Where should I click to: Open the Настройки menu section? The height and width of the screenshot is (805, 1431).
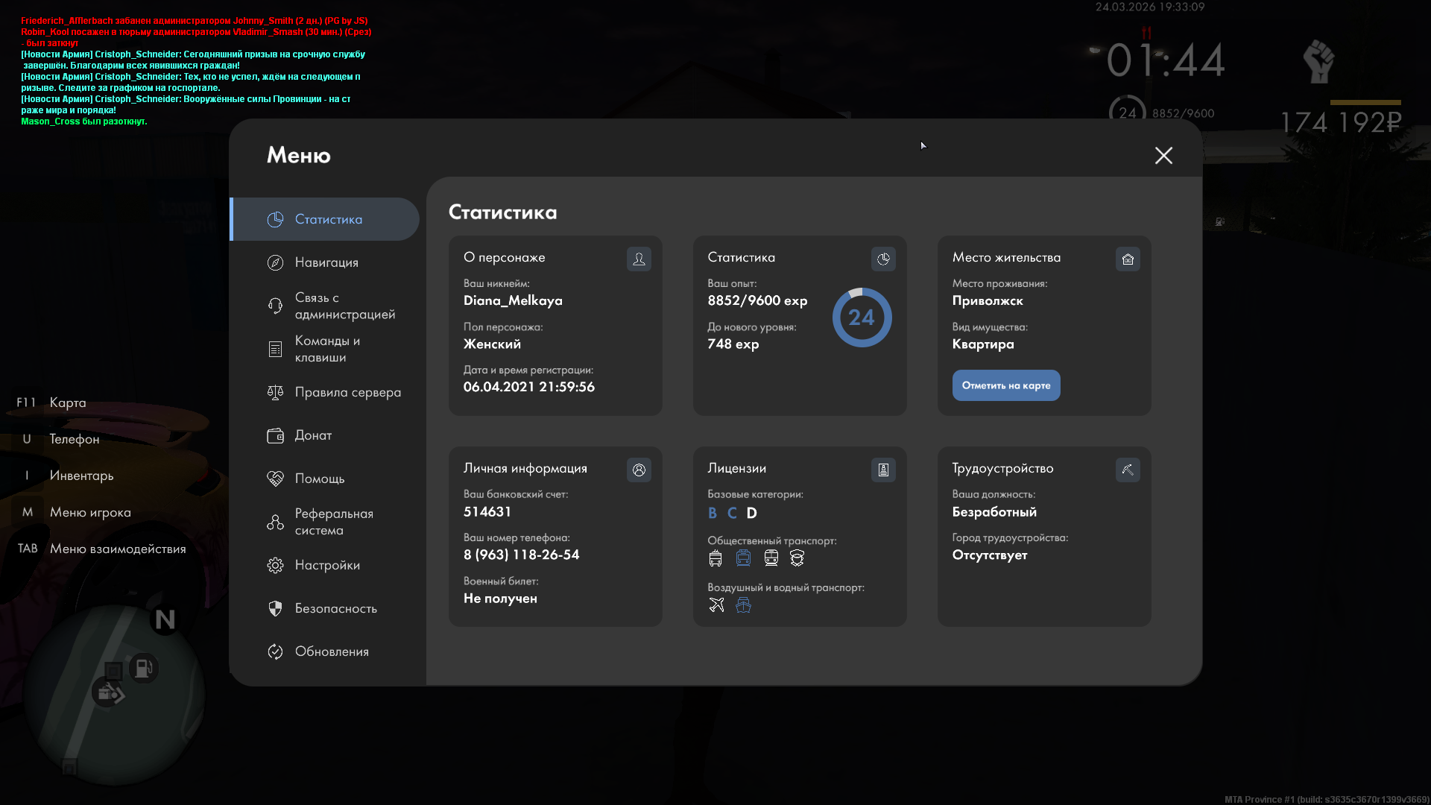[326, 565]
